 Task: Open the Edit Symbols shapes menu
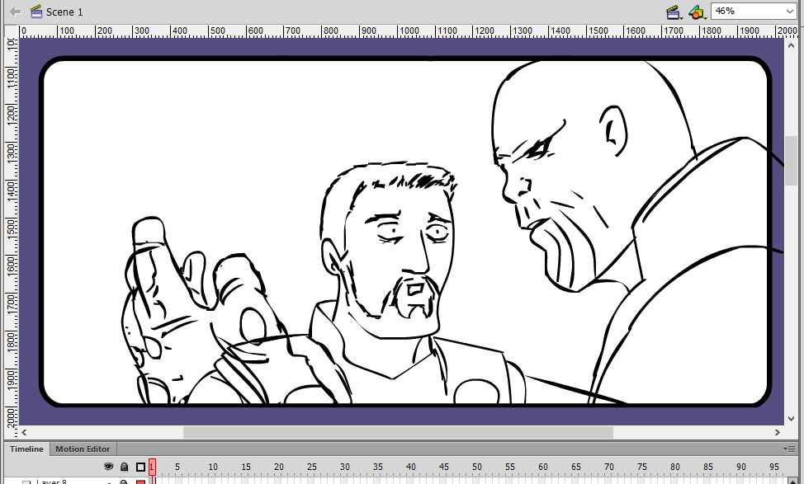(x=697, y=12)
